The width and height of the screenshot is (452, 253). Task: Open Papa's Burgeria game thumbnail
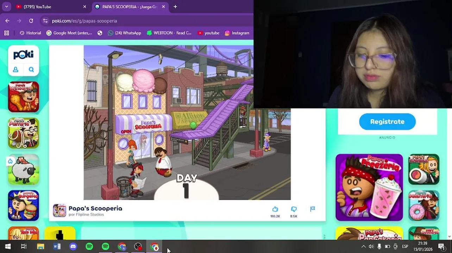pyautogui.click(x=23, y=206)
